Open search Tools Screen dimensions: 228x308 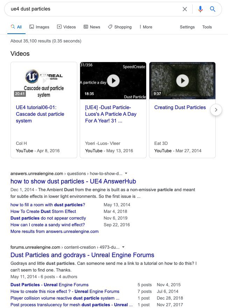(207, 27)
